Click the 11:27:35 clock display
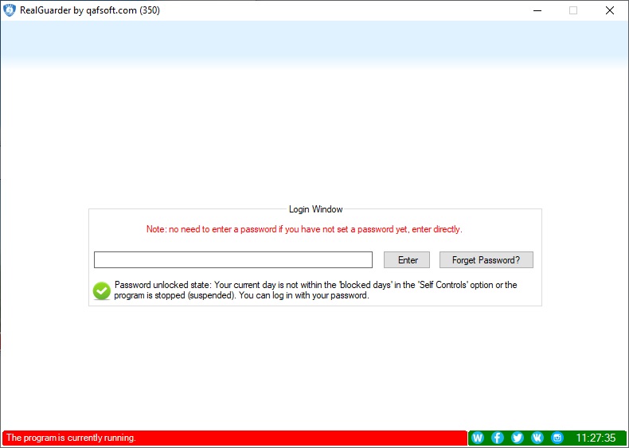The height and width of the screenshot is (448, 629). [x=596, y=438]
